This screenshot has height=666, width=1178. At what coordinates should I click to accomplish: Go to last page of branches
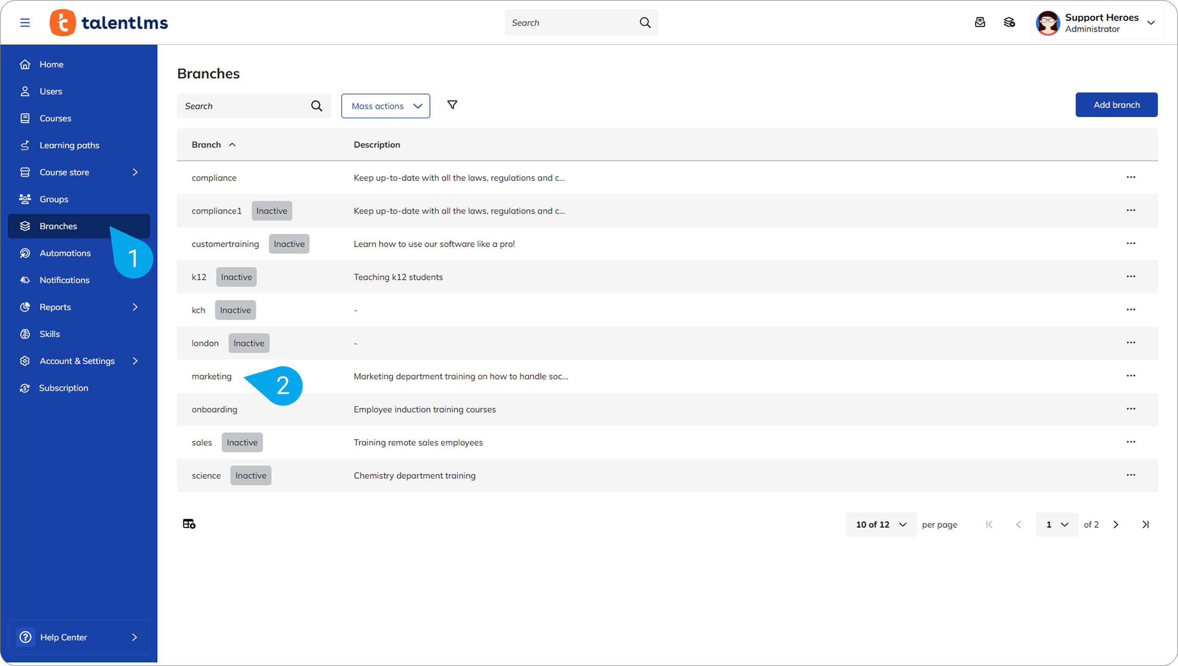coord(1145,524)
